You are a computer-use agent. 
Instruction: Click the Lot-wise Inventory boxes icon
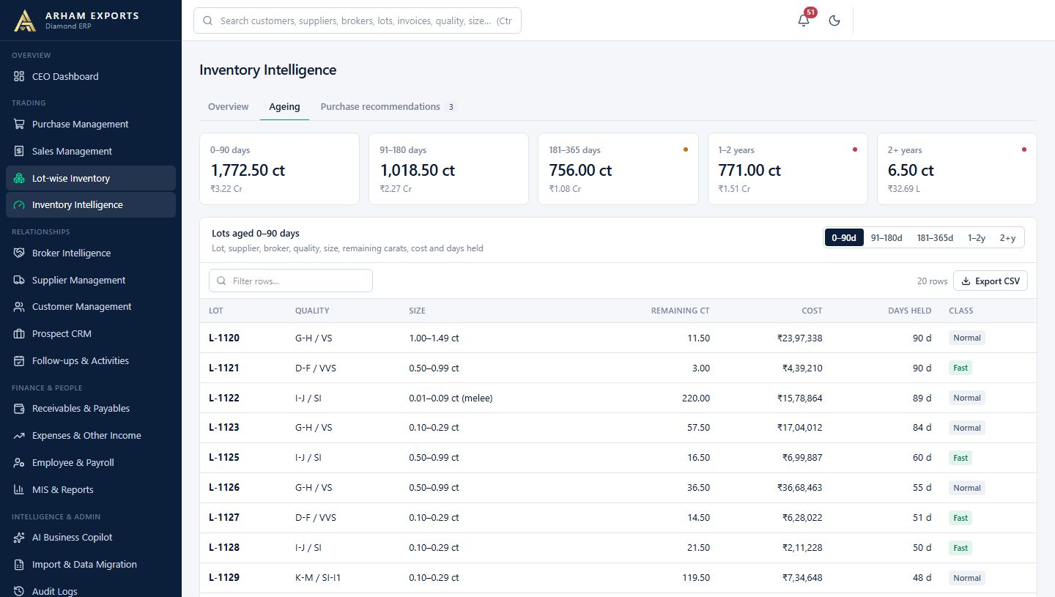pyautogui.click(x=19, y=178)
